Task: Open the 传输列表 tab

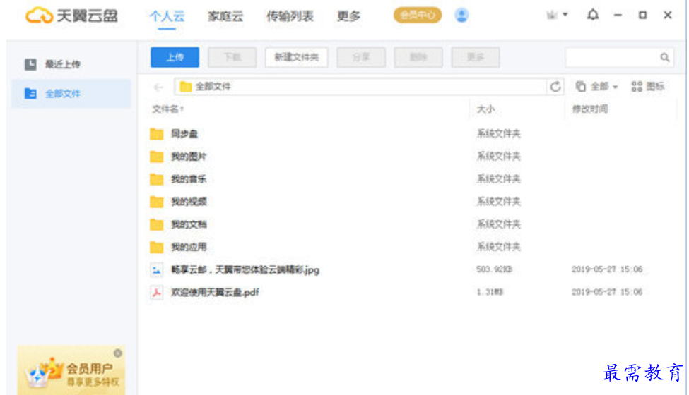Action: pos(290,16)
